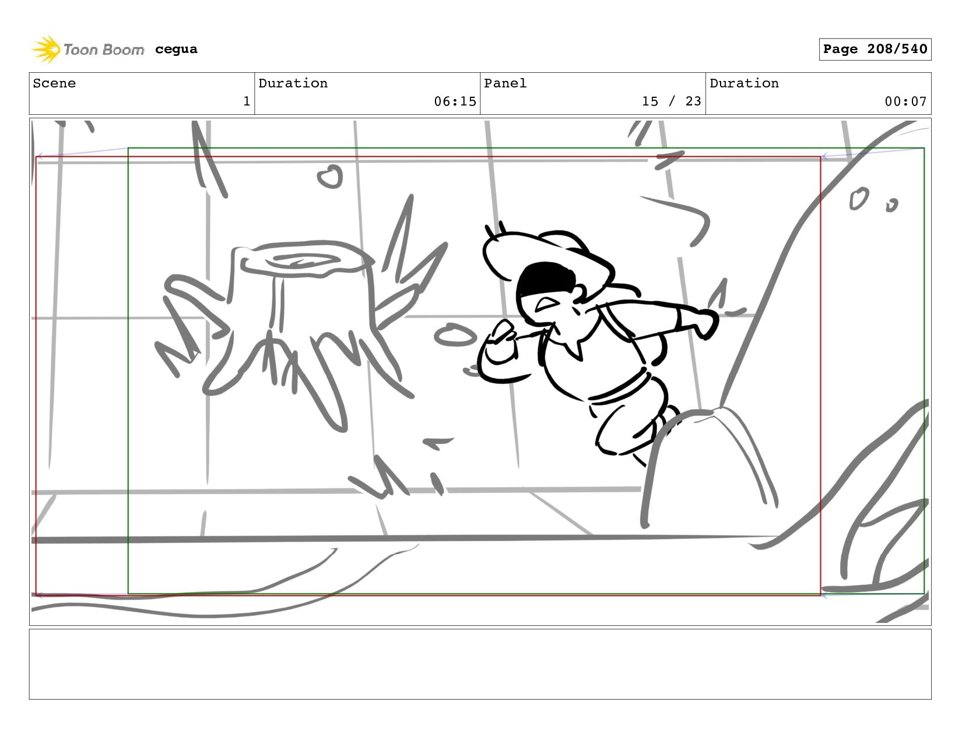Select the project name "cegua"

(176, 50)
